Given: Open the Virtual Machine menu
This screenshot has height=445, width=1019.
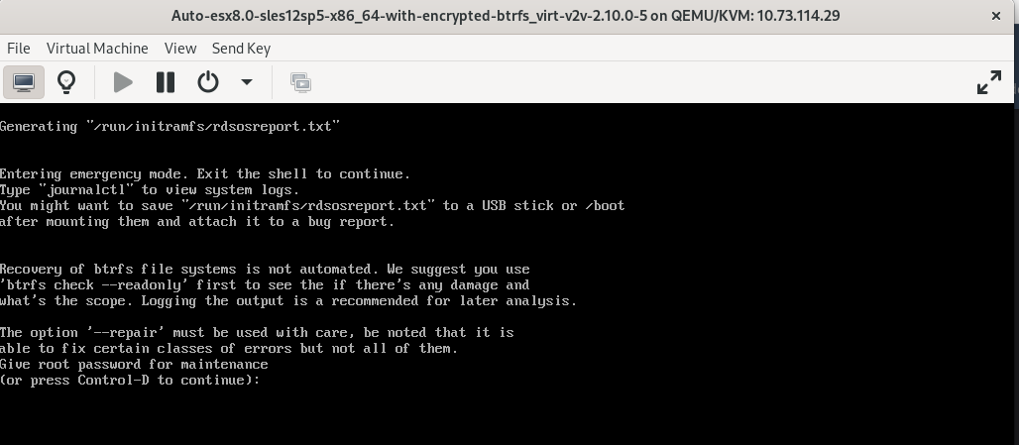Looking at the screenshot, I should 97,48.
